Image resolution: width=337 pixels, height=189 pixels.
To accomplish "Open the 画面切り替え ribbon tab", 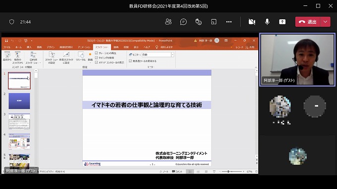I will tap(66, 47).
